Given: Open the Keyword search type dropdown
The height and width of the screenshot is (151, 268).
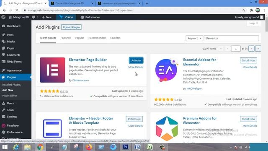Looking at the screenshot, I should coord(194,38).
